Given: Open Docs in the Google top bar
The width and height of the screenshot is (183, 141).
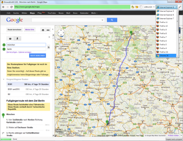Looking at the screenshot, I should click(x=75, y=13).
